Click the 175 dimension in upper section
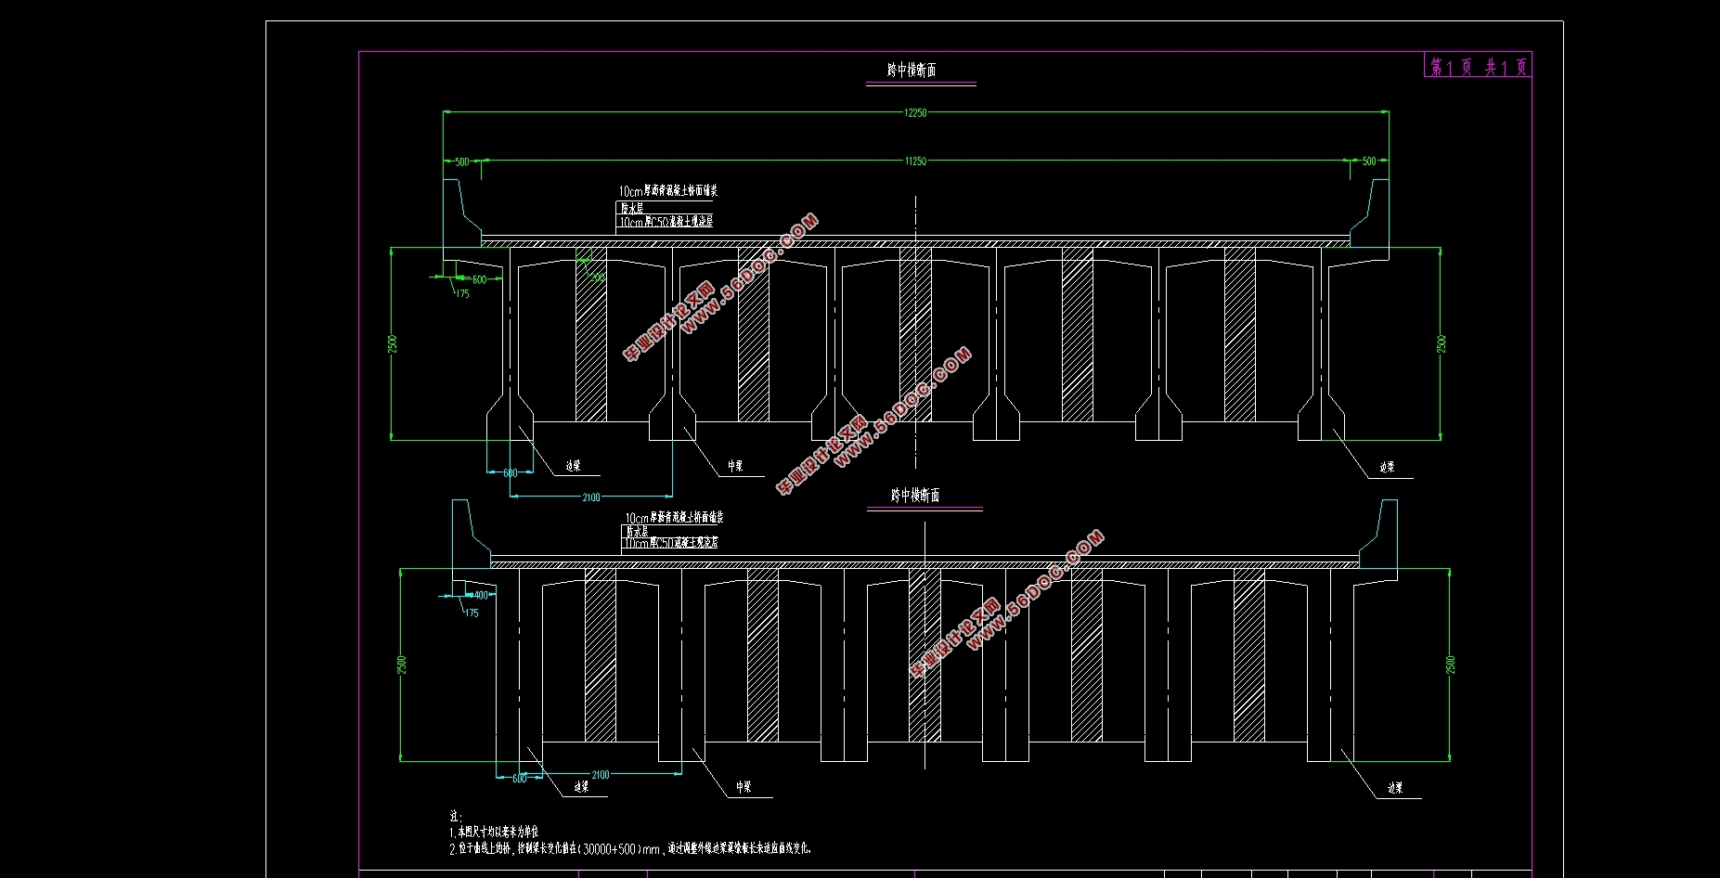Viewport: 1720px width, 878px height. coord(462,294)
